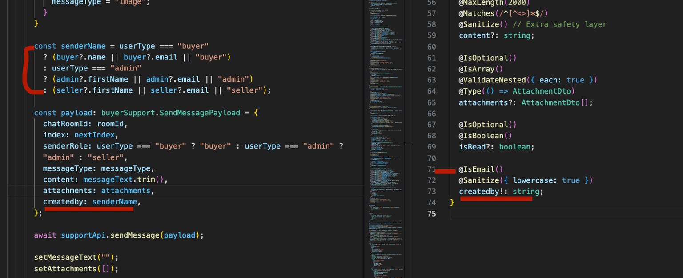Click the buyer?.name expression

81,57
